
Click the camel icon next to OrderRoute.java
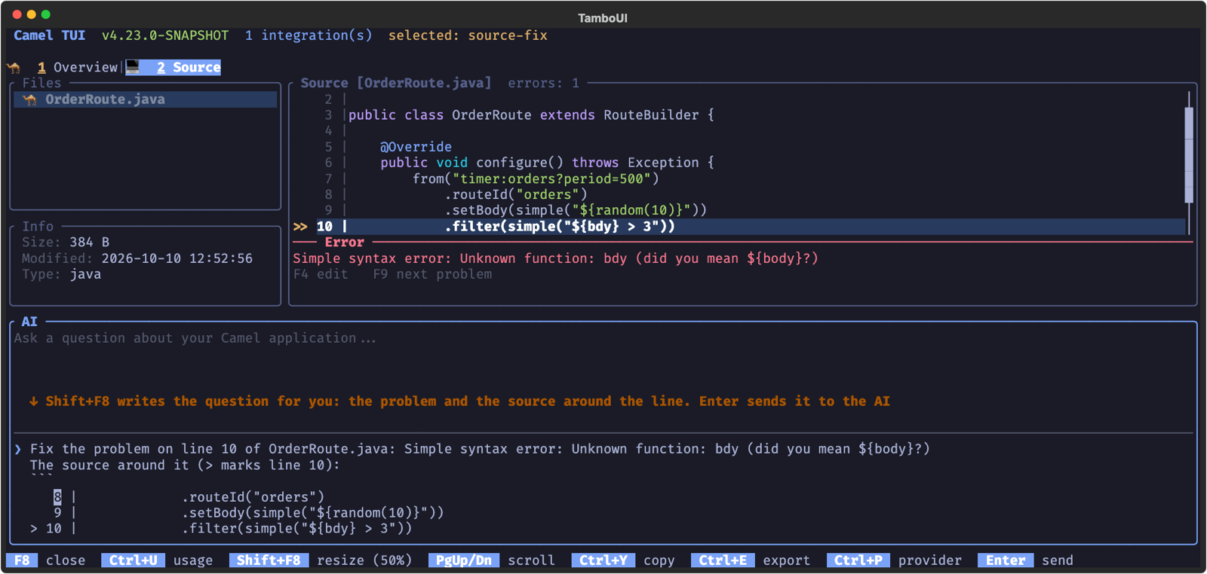click(x=29, y=99)
